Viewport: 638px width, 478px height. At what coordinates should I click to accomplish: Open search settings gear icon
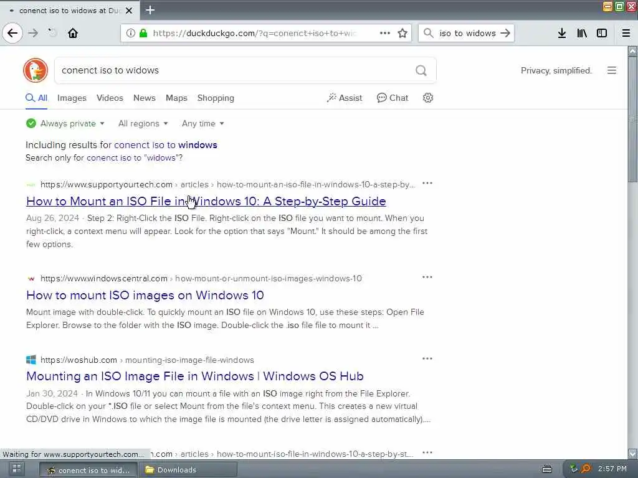pos(427,98)
